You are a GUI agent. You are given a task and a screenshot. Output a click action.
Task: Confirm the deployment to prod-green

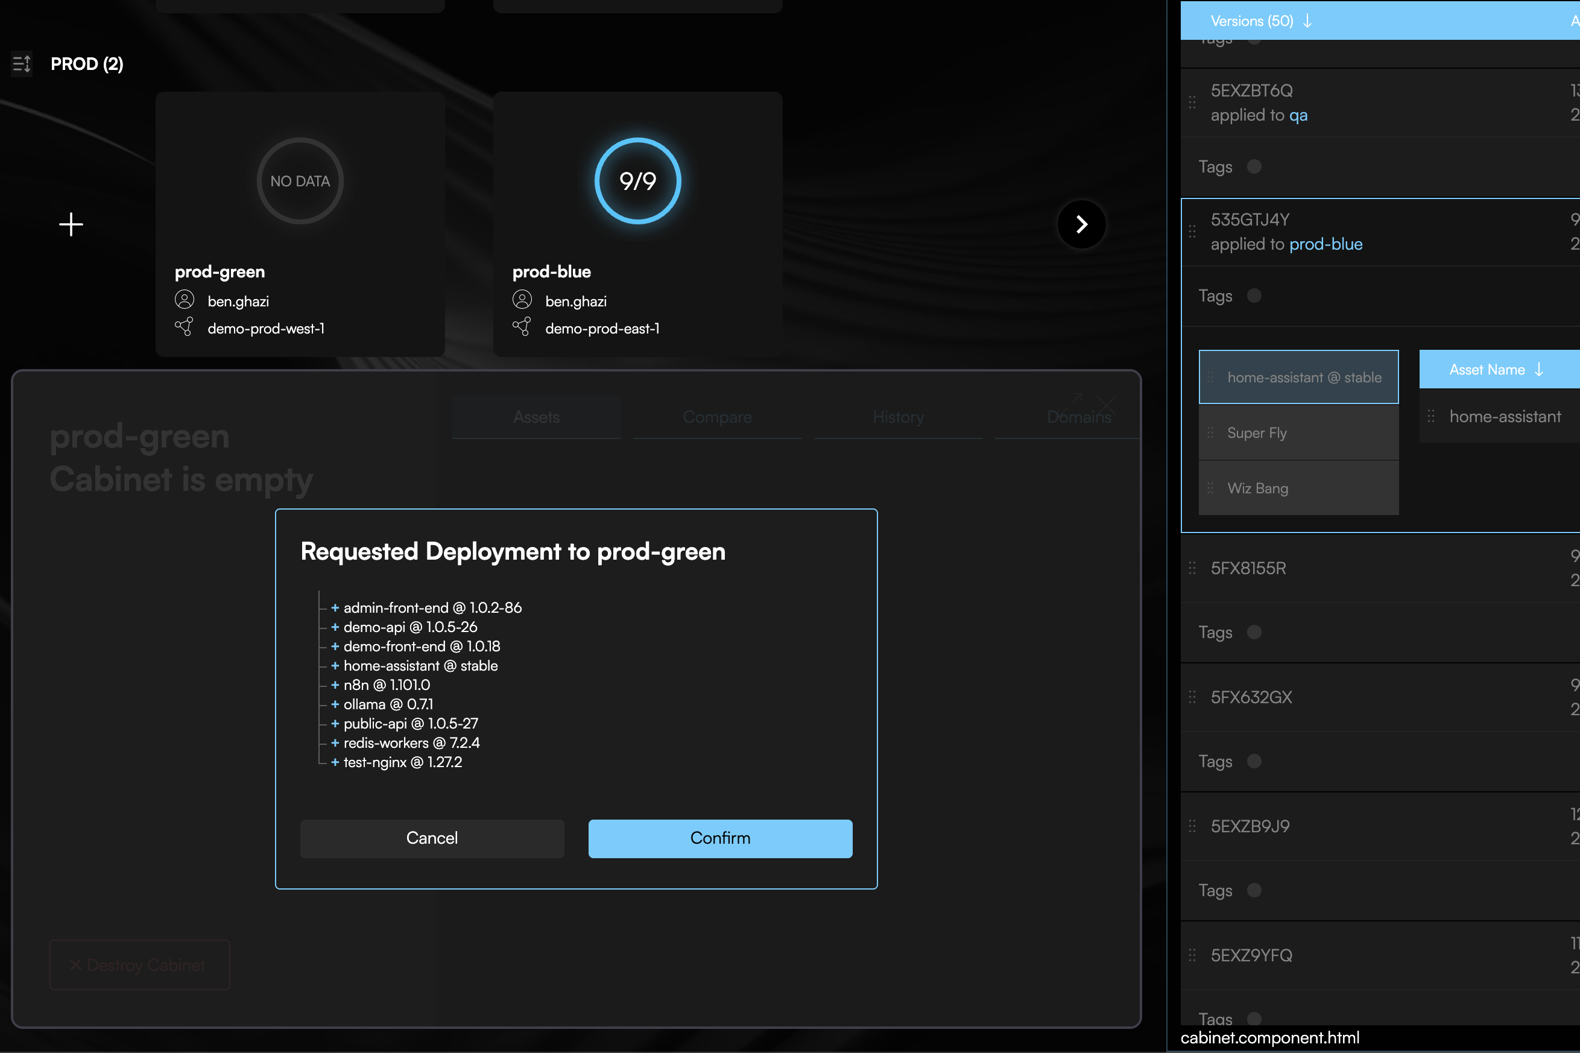tap(719, 838)
